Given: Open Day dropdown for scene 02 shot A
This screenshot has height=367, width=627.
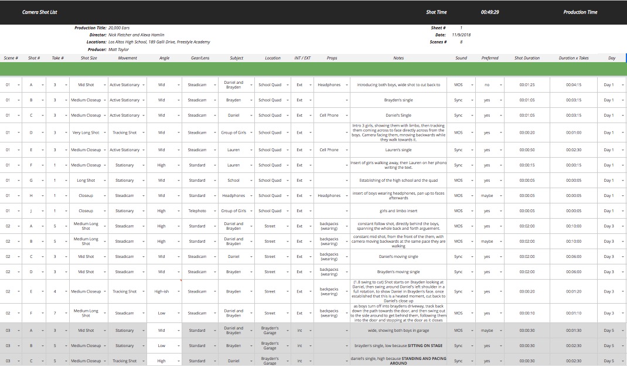Looking at the screenshot, I should tap(622, 226).
